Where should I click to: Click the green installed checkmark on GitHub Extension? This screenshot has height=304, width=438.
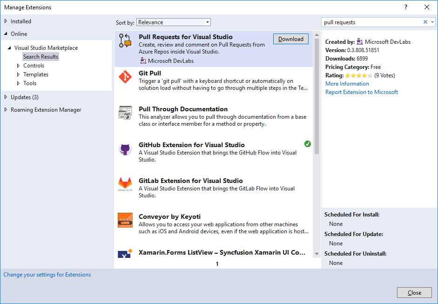point(307,144)
